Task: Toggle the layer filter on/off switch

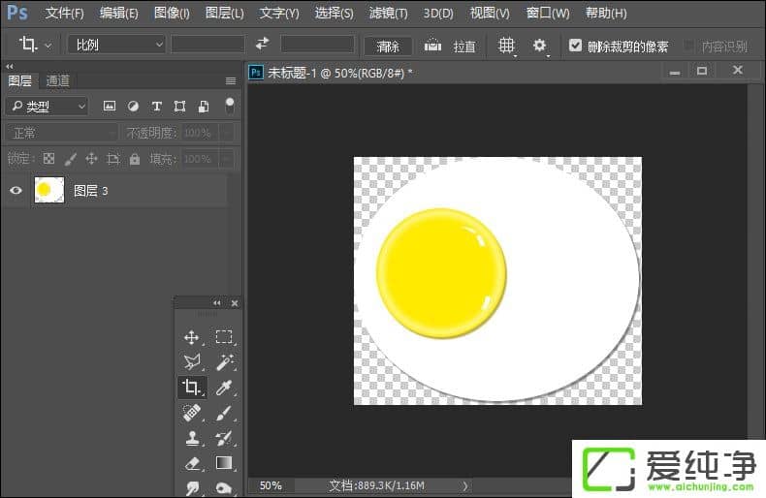Action: click(x=230, y=105)
